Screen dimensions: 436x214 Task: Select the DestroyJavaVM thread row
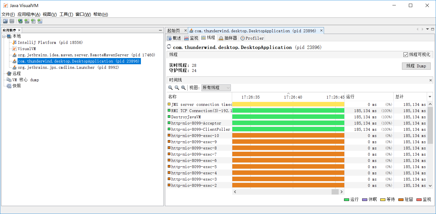[x=297, y=117]
